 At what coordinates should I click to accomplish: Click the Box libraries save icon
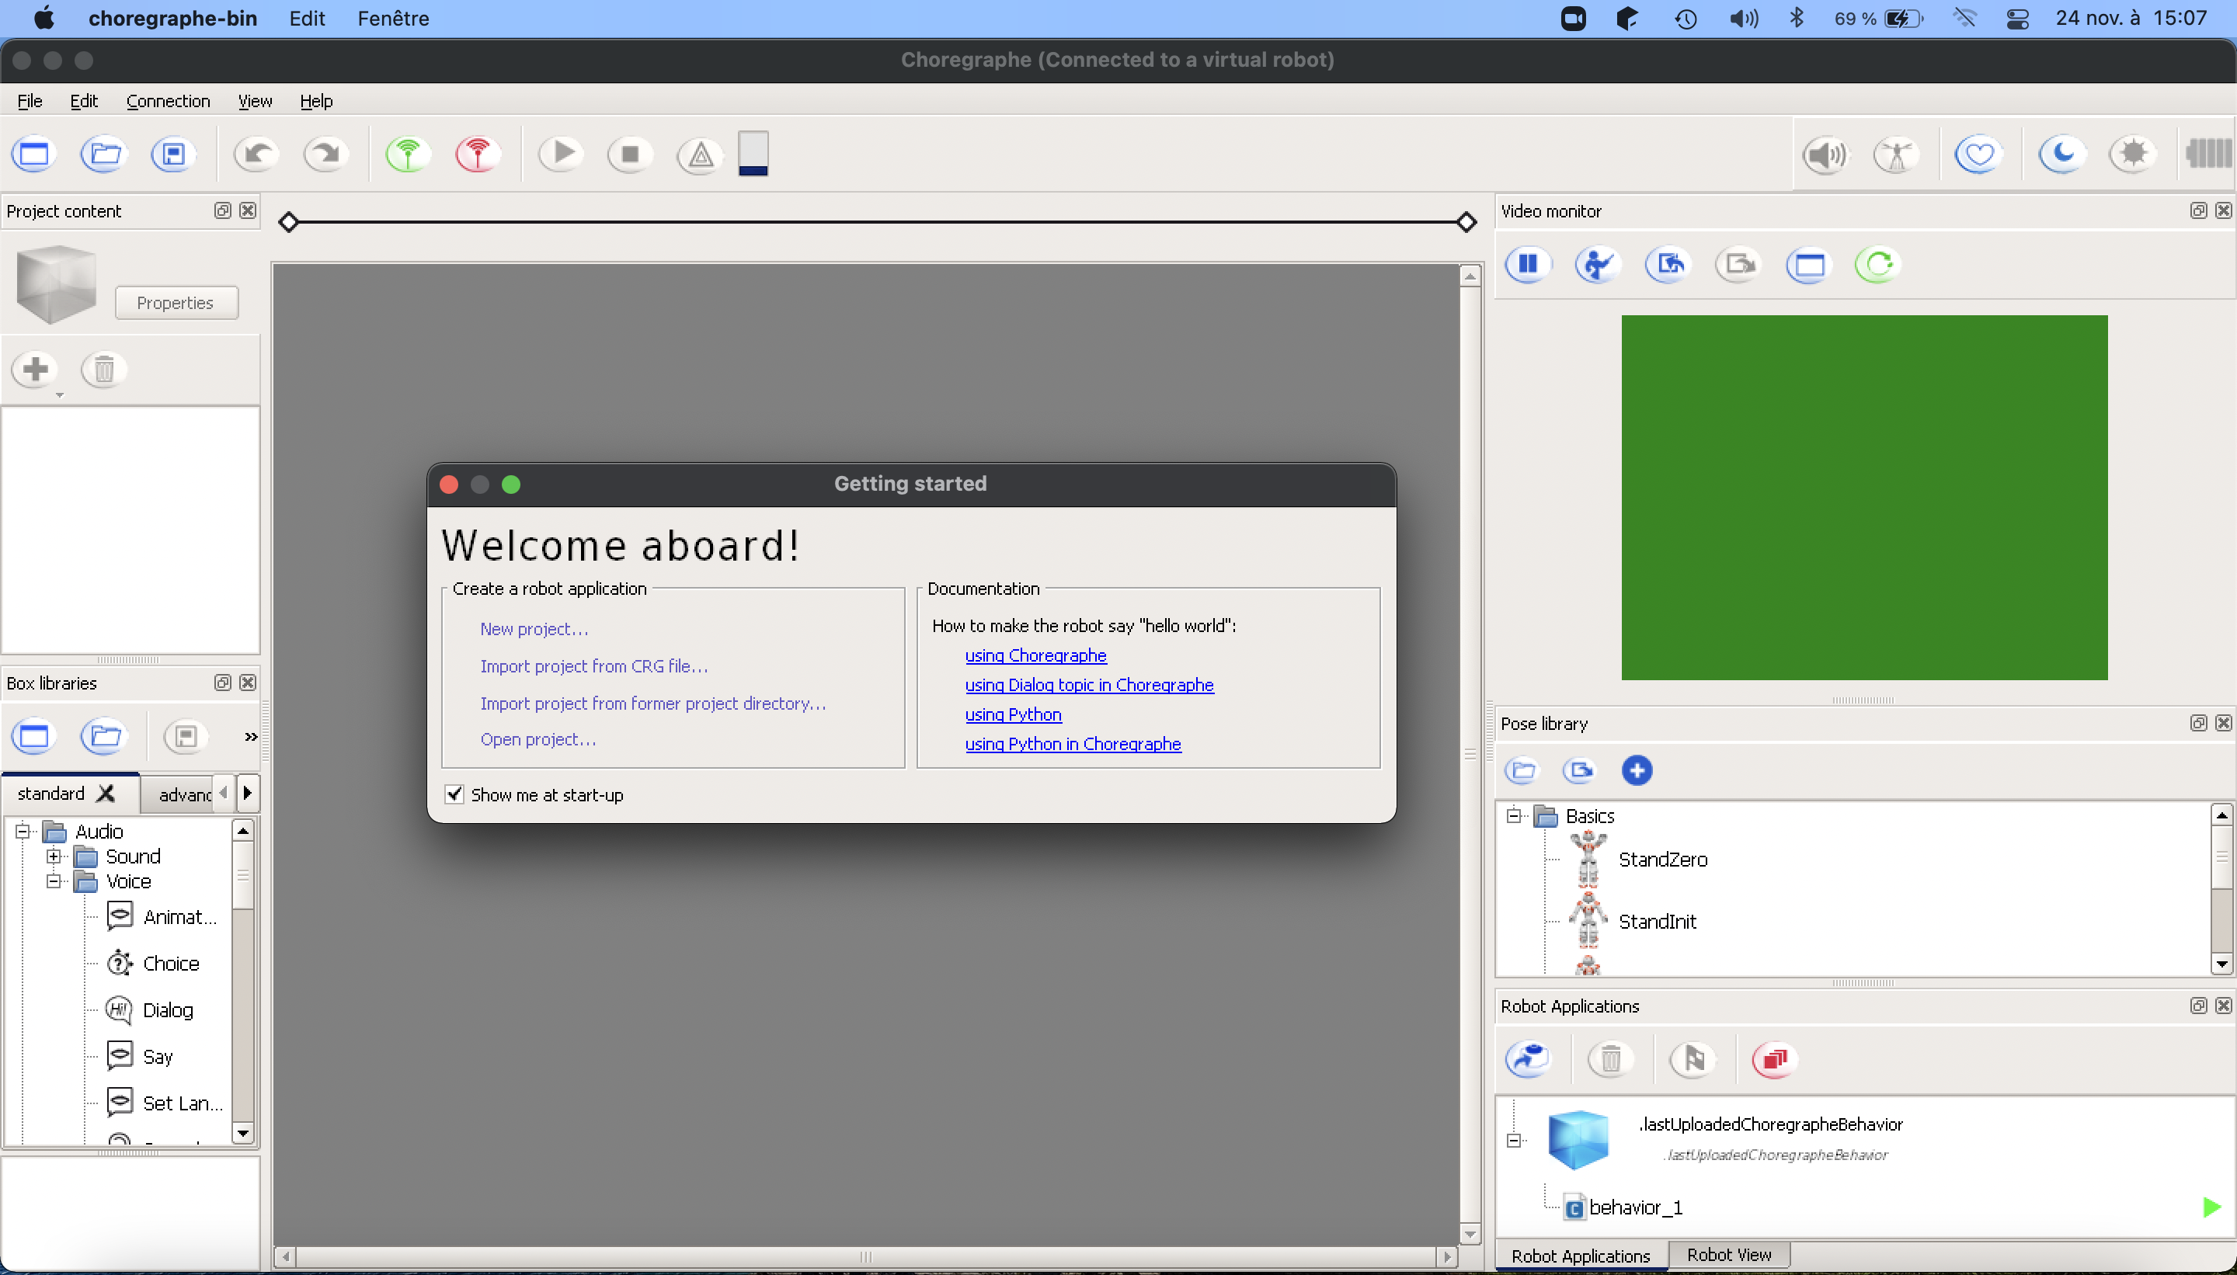(186, 736)
